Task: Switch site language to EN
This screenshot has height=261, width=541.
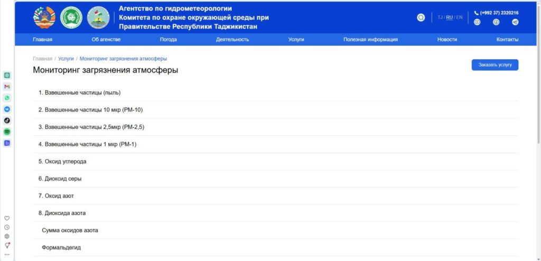Action: 459,17
